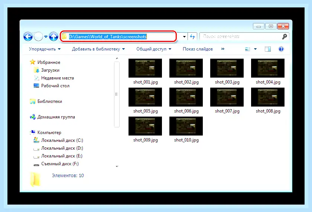Image resolution: width=312 pixels, height=212 pixels.
Task: Click the drive D: icon
Action: pos(36,149)
